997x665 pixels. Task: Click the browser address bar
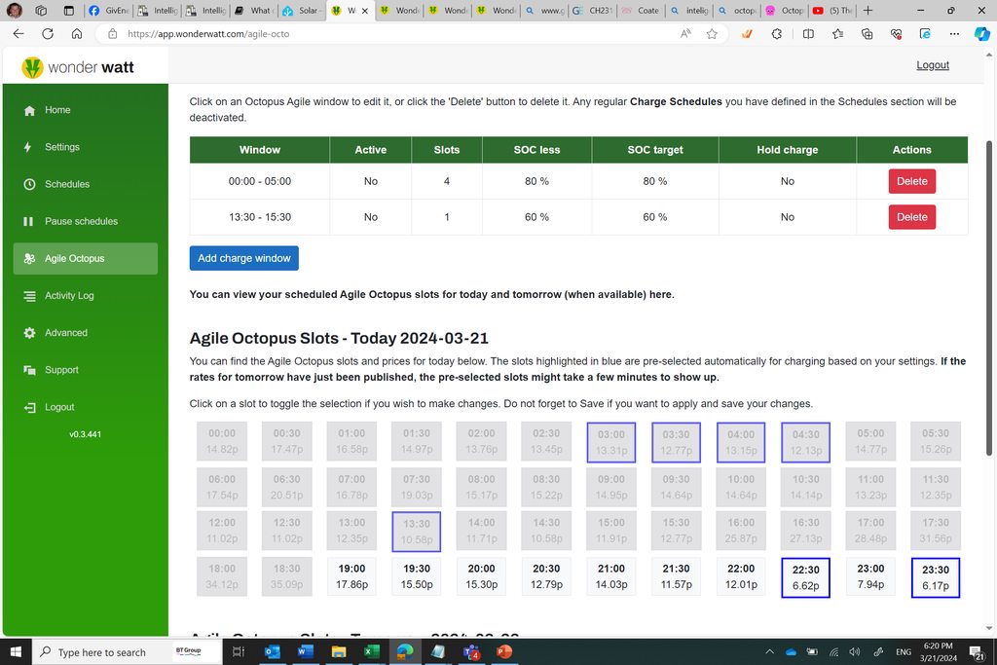(389, 33)
